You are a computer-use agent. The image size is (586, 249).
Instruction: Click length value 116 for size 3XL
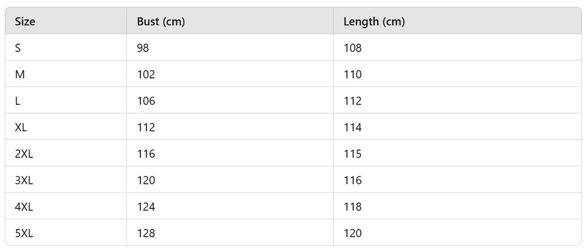[x=353, y=180]
